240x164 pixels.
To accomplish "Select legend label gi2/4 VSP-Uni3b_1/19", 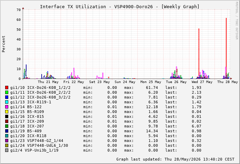I will tap(34, 150).
